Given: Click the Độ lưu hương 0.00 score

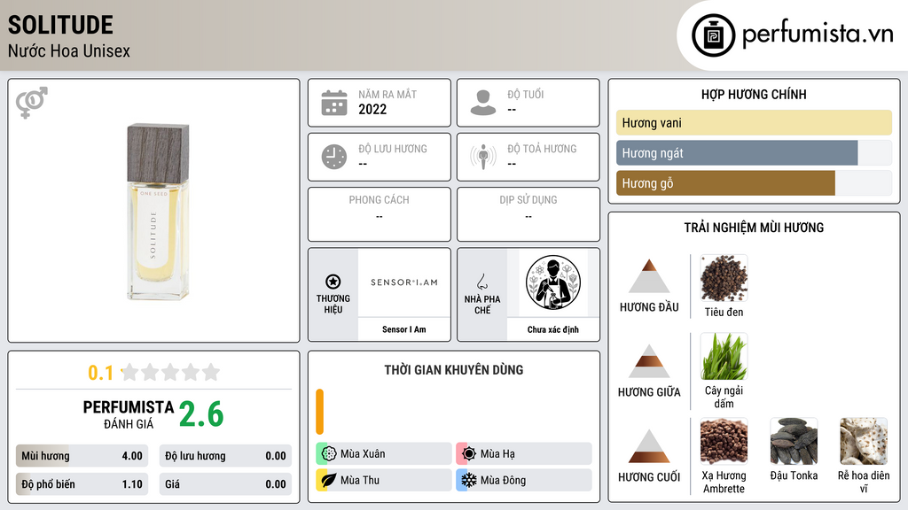Looking at the screenshot, I should [x=225, y=456].
